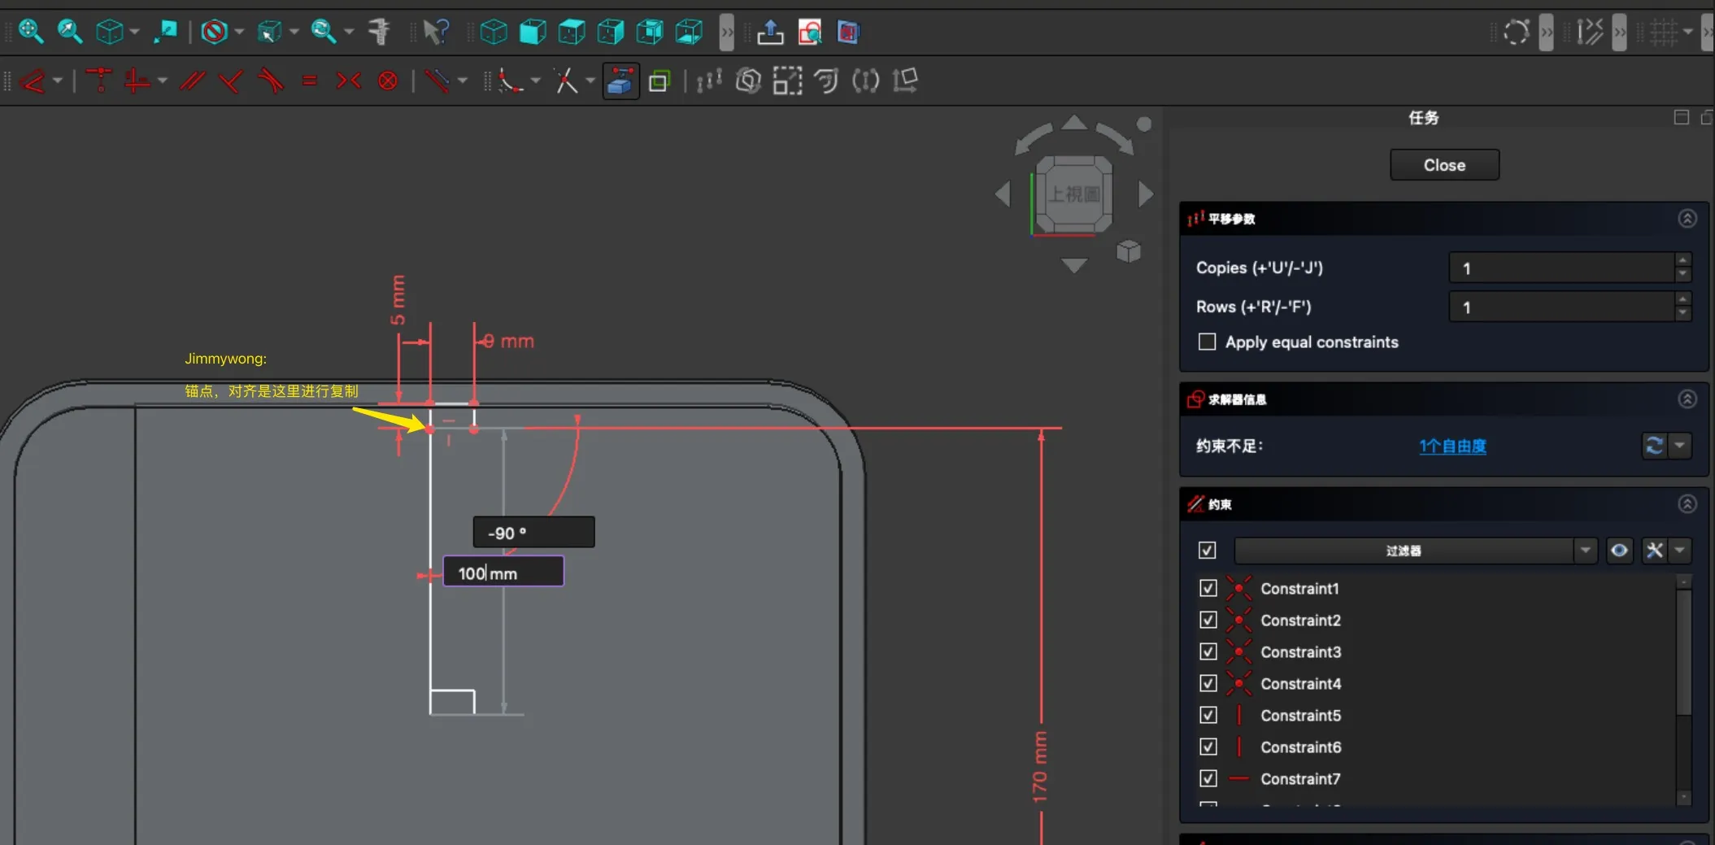The width and height of the screenshot is (1715, 845).
Task: Click the isometric view cube icon
Action: (494, 32)
